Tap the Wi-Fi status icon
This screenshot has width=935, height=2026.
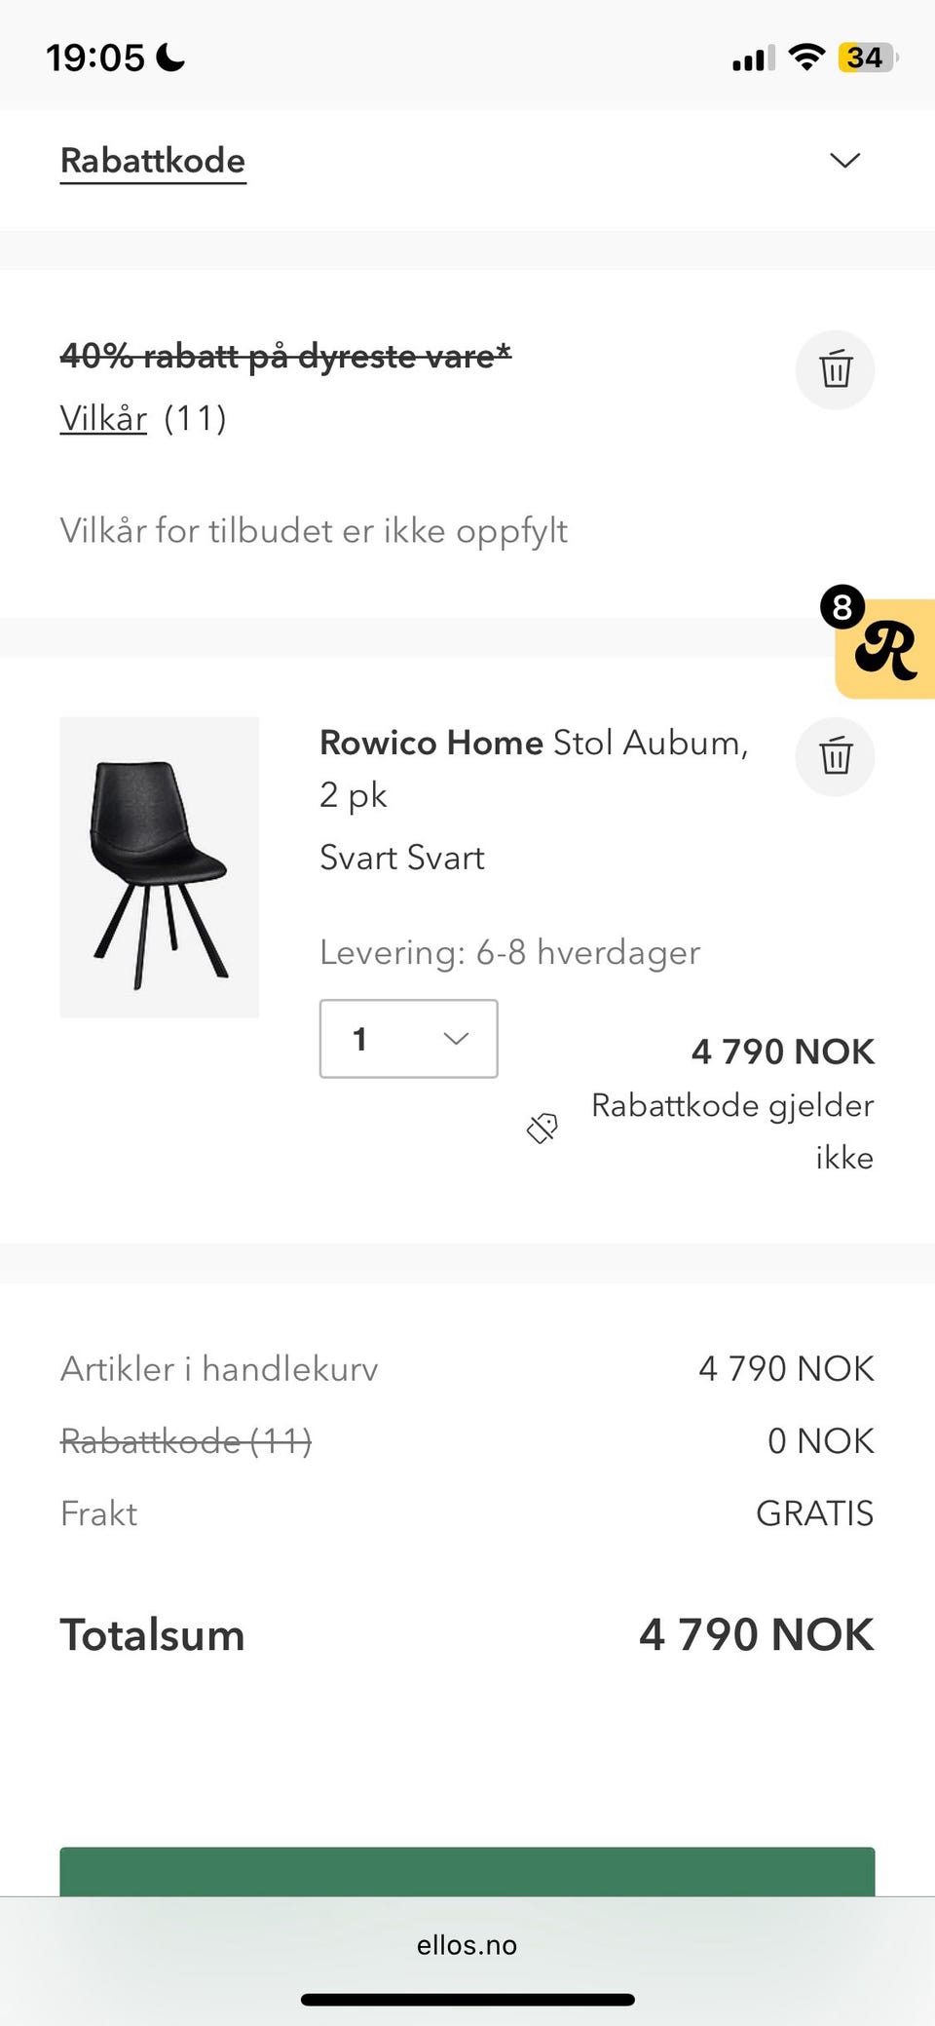[x=806, y=57]
